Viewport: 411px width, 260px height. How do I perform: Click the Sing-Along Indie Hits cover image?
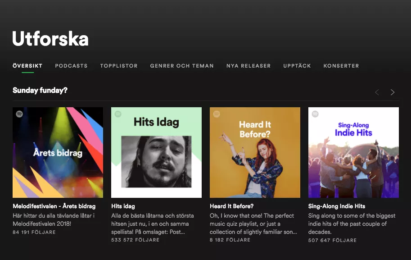(353, 152)
